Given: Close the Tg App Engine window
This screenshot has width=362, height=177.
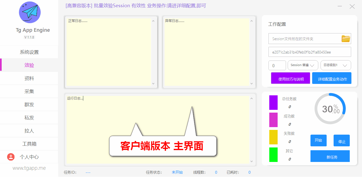Looking at the screenshot, I should [x=352, y=6].
